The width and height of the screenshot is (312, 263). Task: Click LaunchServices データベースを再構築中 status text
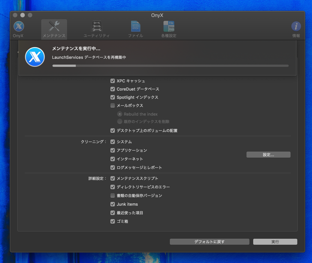[89, 58]
